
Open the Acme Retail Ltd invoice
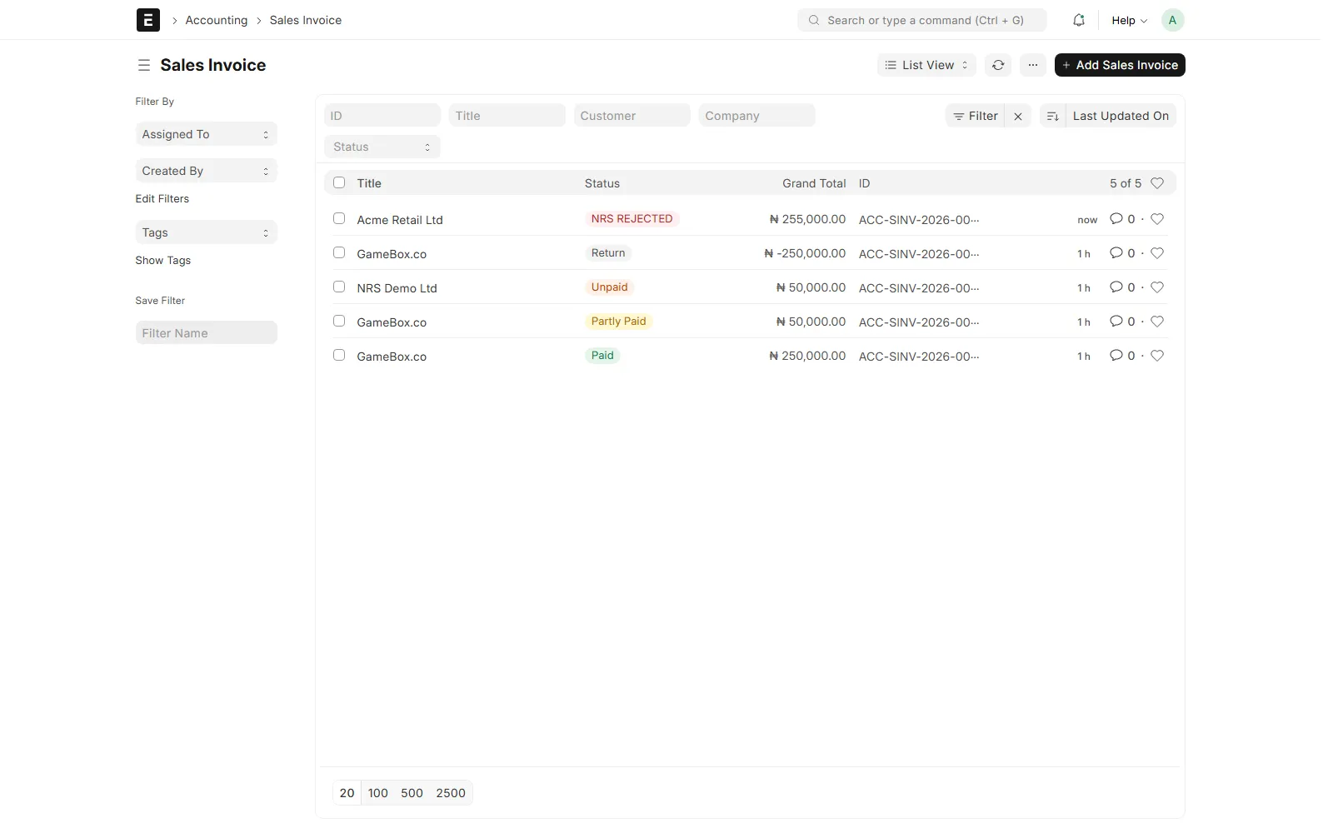[x=400, y=220]
